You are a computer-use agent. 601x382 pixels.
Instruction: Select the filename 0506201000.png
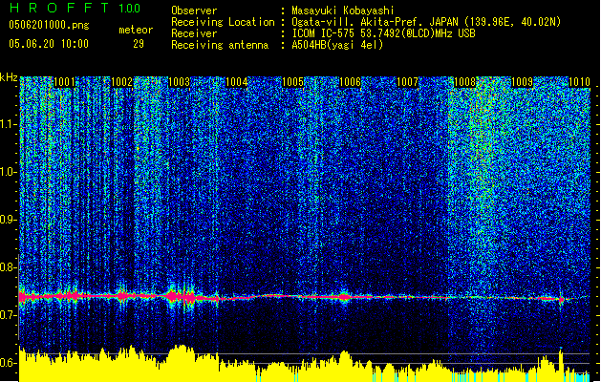49,25
